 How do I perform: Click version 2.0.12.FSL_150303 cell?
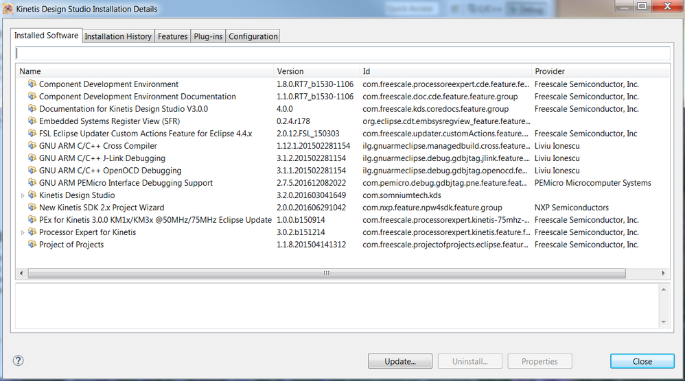[x=307, y=133]
